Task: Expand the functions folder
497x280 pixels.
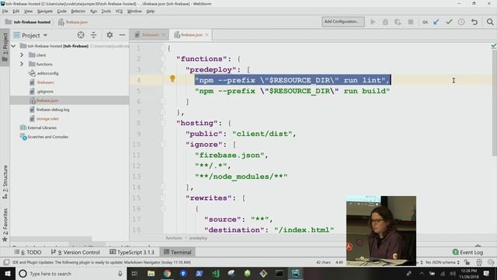Action: 22,64
